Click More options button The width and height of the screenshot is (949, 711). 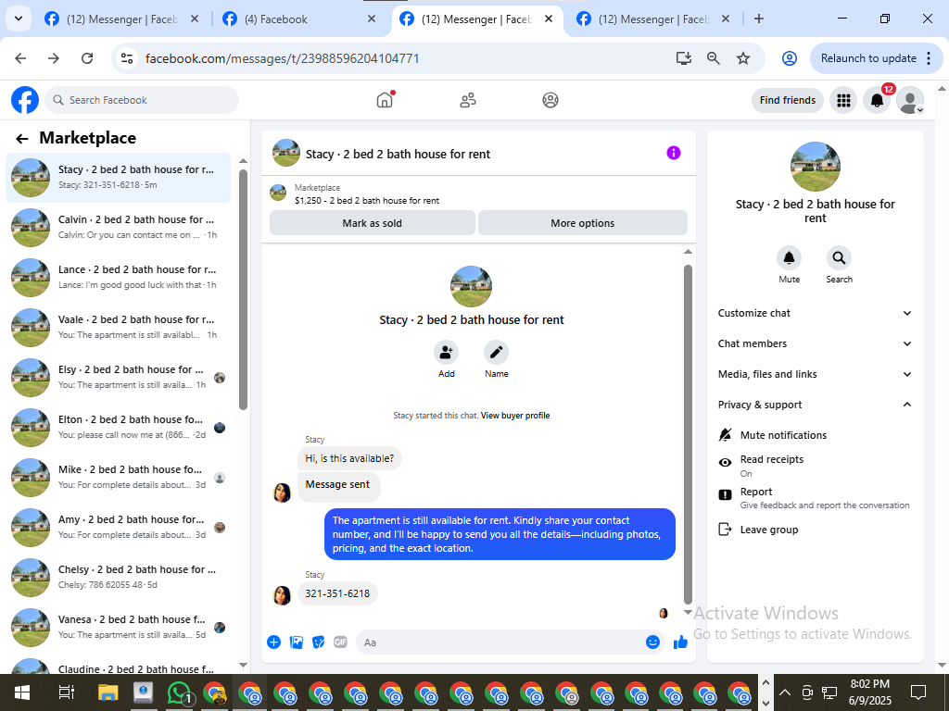[x=582, y=223]
